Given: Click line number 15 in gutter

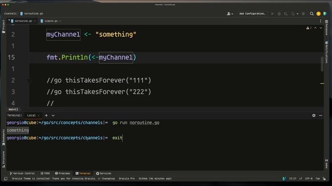Looking at the screenshot, I should [11, 57].
